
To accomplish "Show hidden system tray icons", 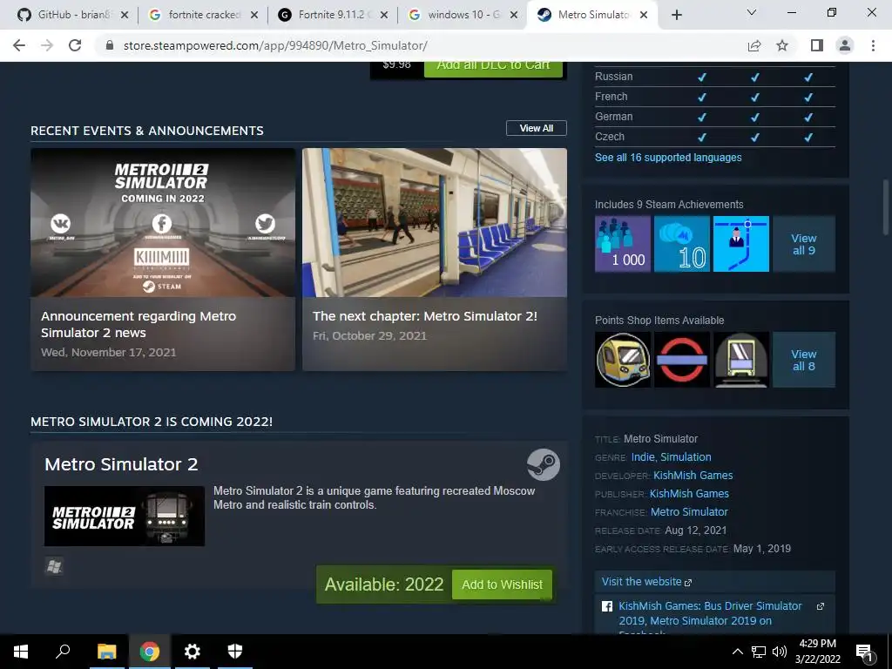I will pos(737,652).
